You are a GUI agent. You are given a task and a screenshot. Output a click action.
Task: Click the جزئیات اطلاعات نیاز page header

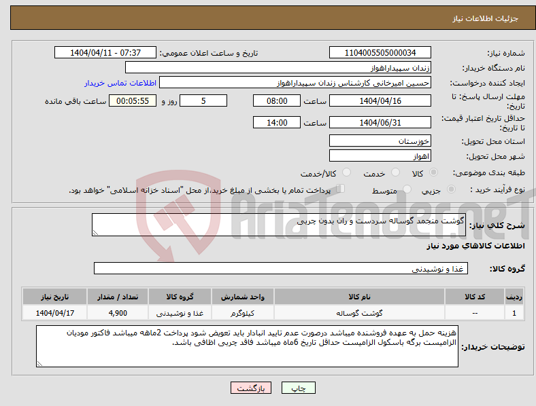(x=486, y=18)
